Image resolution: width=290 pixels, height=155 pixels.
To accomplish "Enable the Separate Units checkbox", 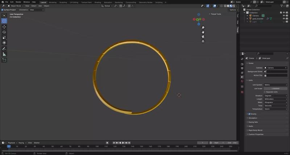I will (265, 92).
